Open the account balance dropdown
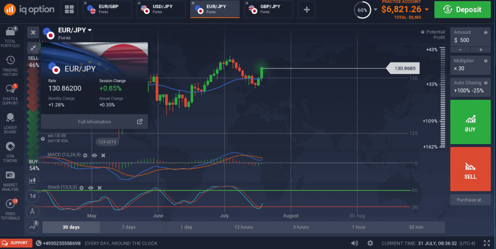This screenshot has width=496, height=249. 427,10
